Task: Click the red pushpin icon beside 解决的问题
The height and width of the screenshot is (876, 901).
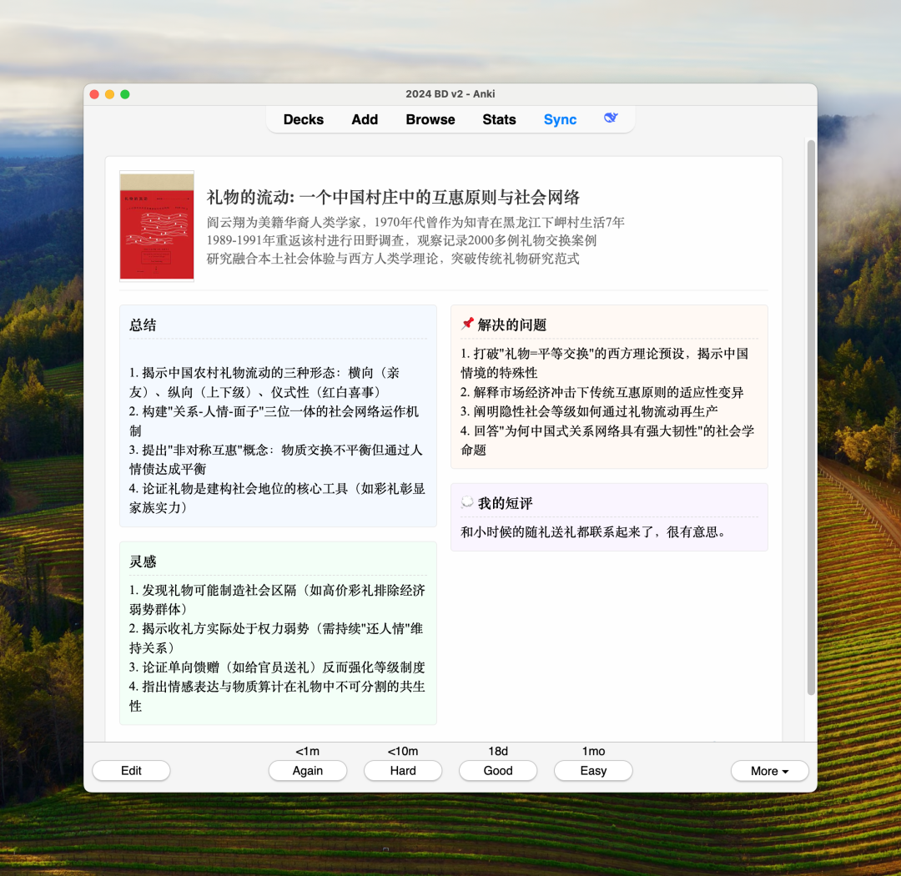Action: 467,325
